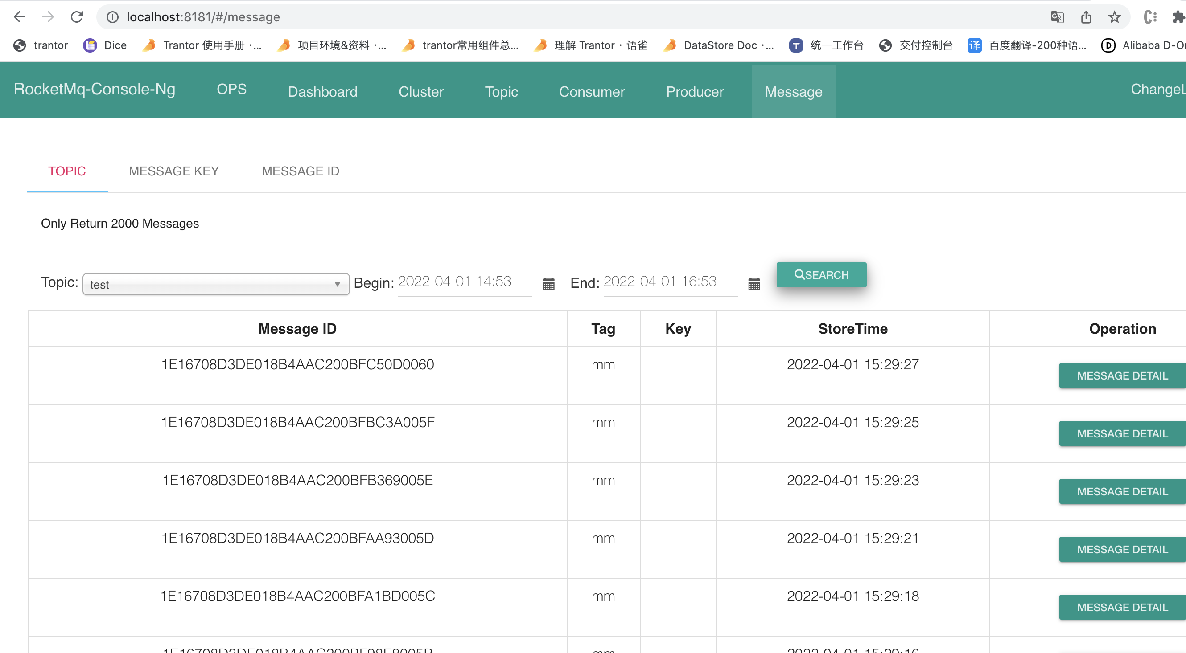
Task: Click the Message ID column header
Action: [x=297, y=329]
